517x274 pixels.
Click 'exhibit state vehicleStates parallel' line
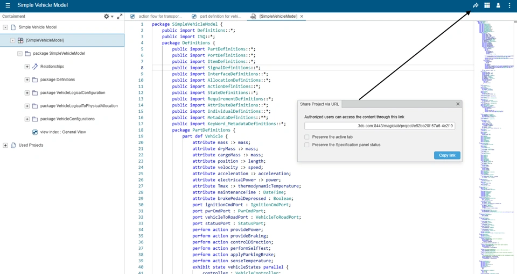coord(240,267)
